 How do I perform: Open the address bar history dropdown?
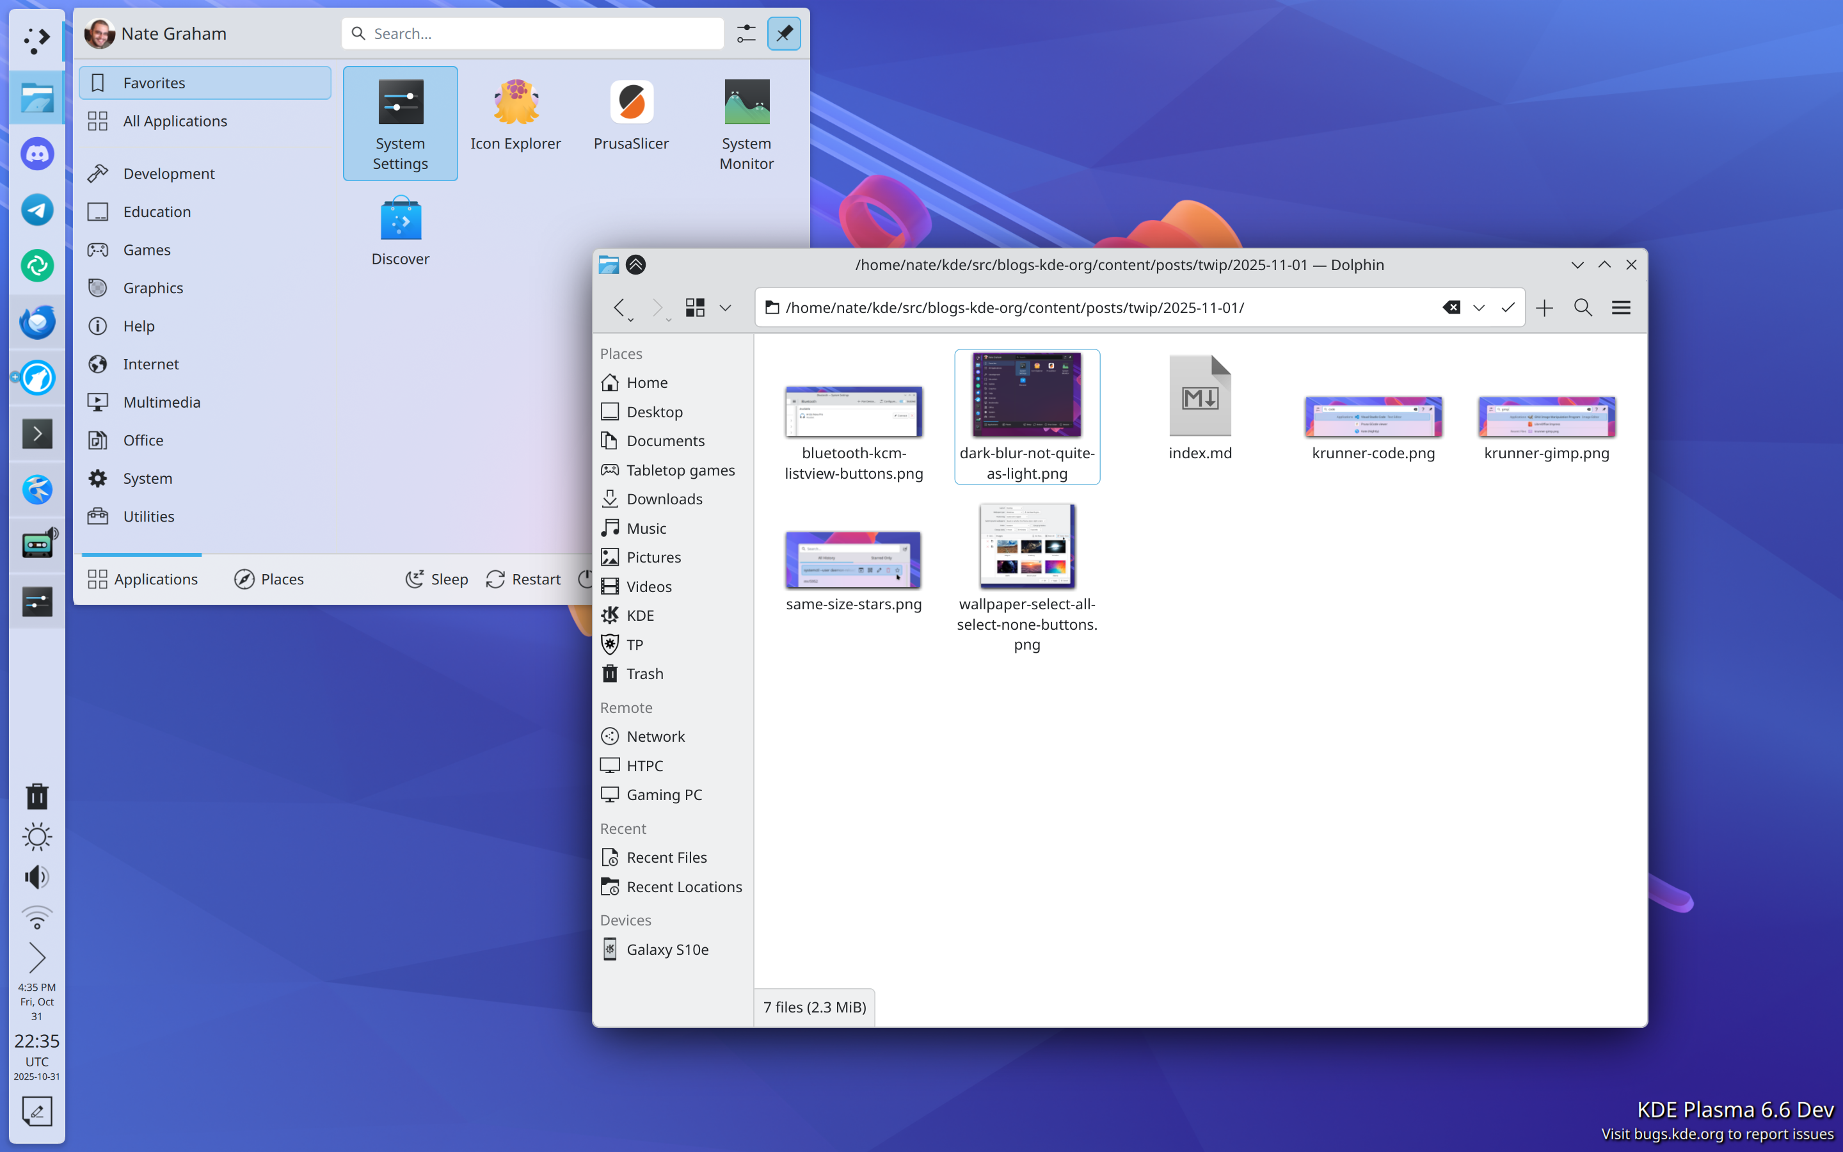coord(1478,307)
